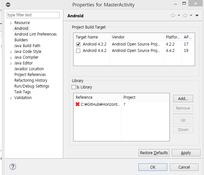
Task: Open the Builders page
Action: coord(21,40)
